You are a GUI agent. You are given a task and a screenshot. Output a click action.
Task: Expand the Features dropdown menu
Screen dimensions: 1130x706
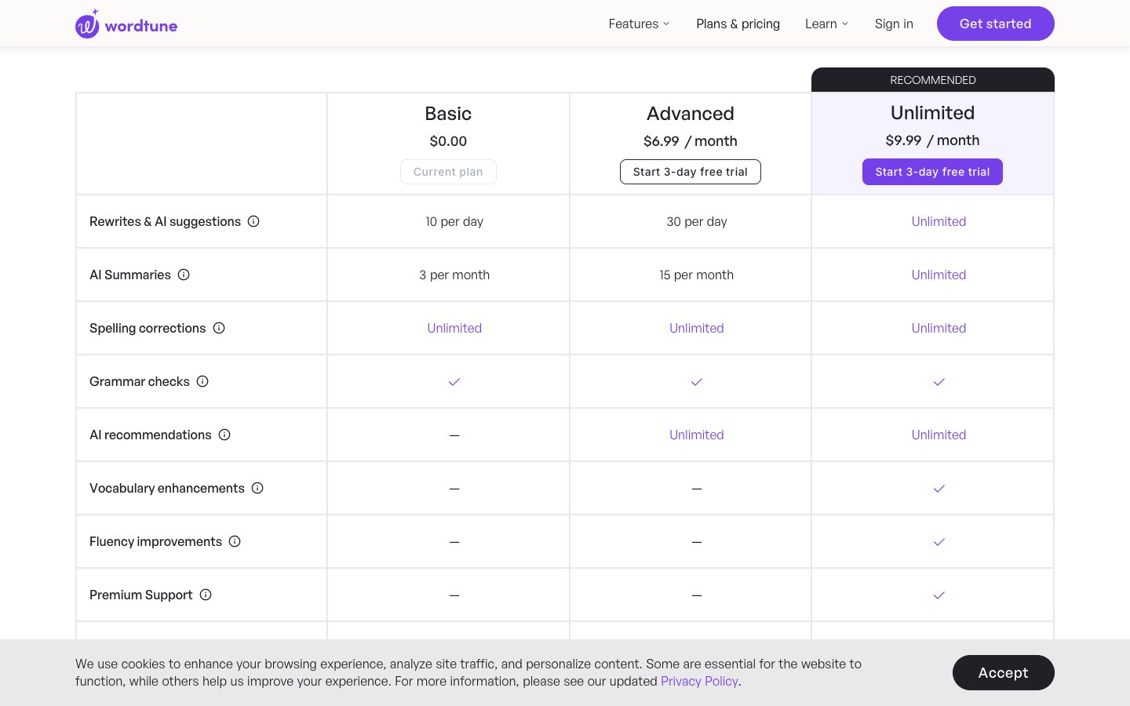(639, 24)
